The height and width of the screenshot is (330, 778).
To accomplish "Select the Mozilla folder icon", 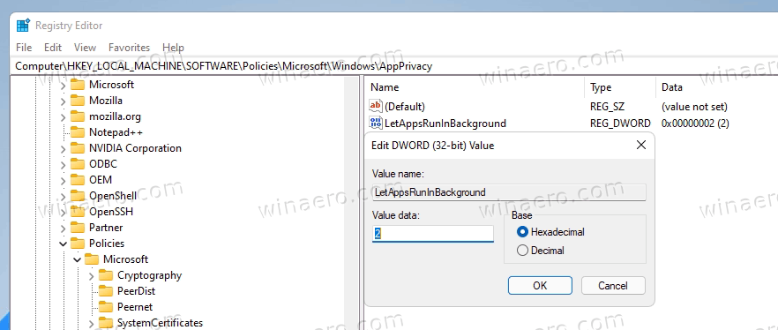I will pyautogui.click(x=77, y=101).
